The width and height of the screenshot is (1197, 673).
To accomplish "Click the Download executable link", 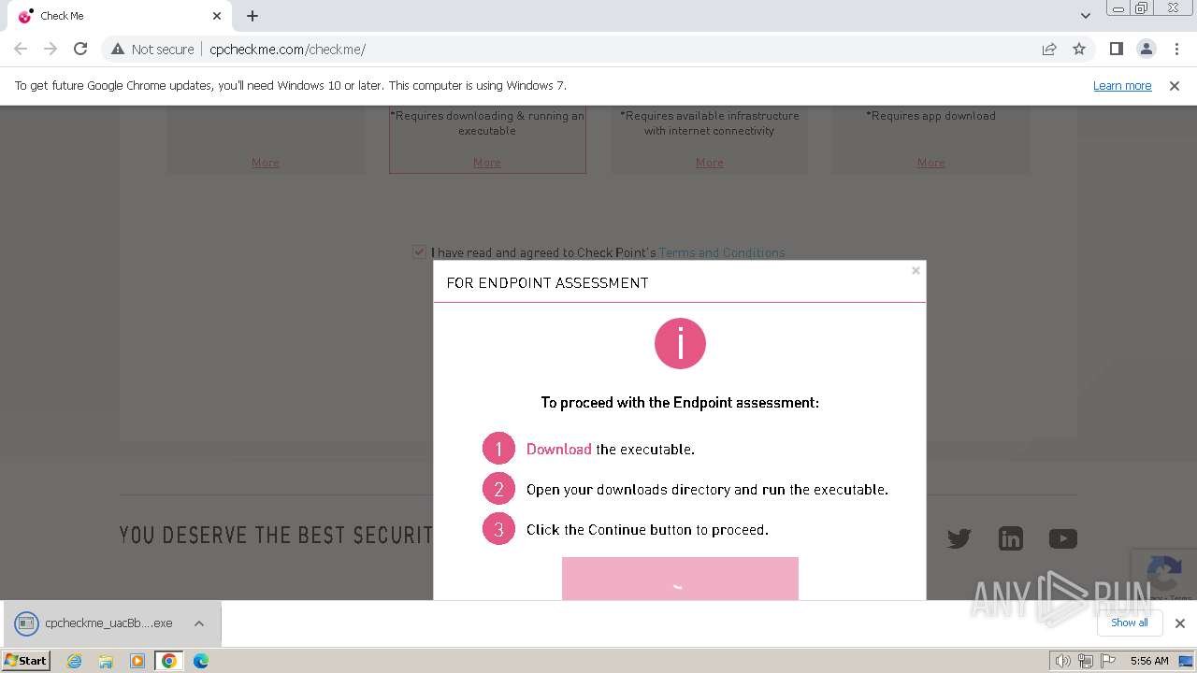I will pos(558,449).
